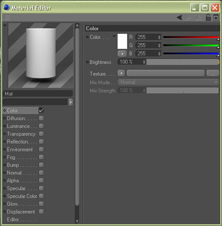Open the Texture arrow menu button

click(x=121, y=73)
